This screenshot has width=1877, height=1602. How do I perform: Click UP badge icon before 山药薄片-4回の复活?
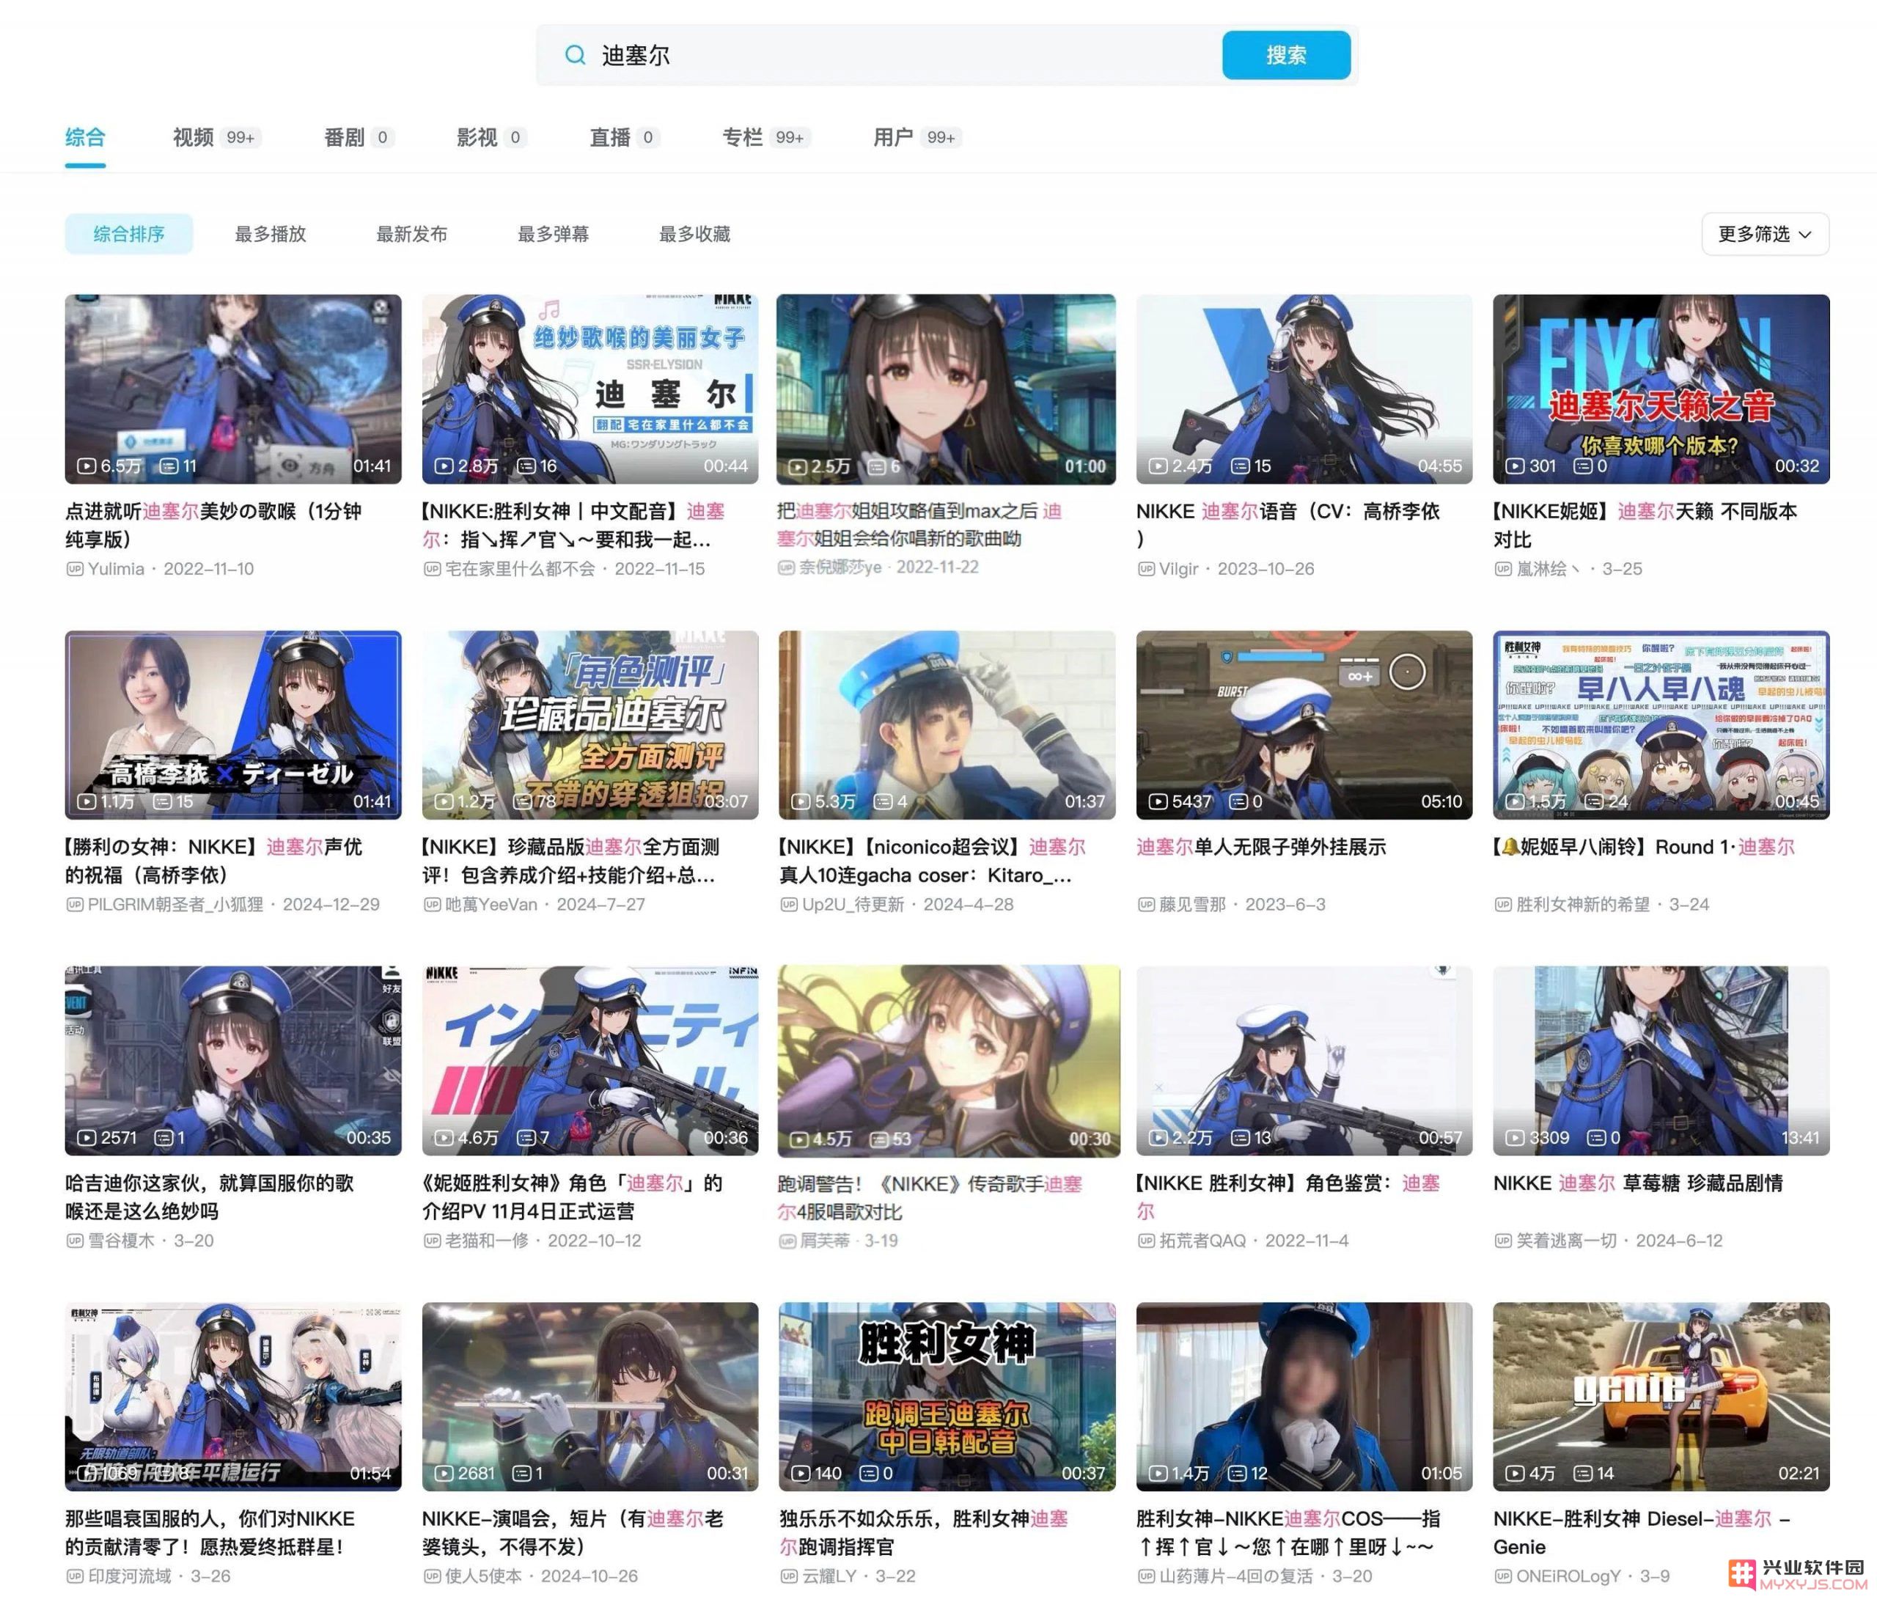(x=1146, y=1576)
